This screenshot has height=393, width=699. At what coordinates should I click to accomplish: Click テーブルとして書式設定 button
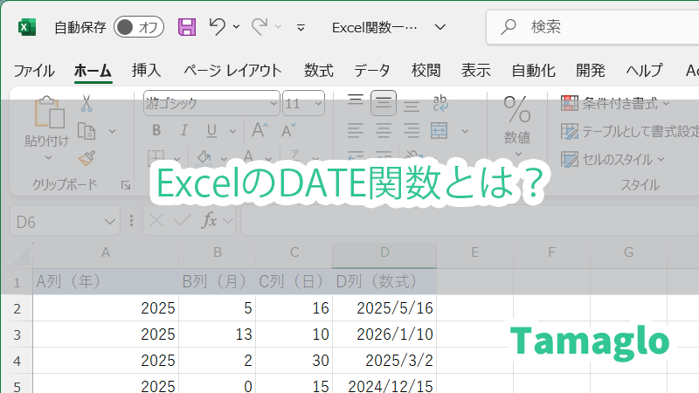(x=629, y=132)
